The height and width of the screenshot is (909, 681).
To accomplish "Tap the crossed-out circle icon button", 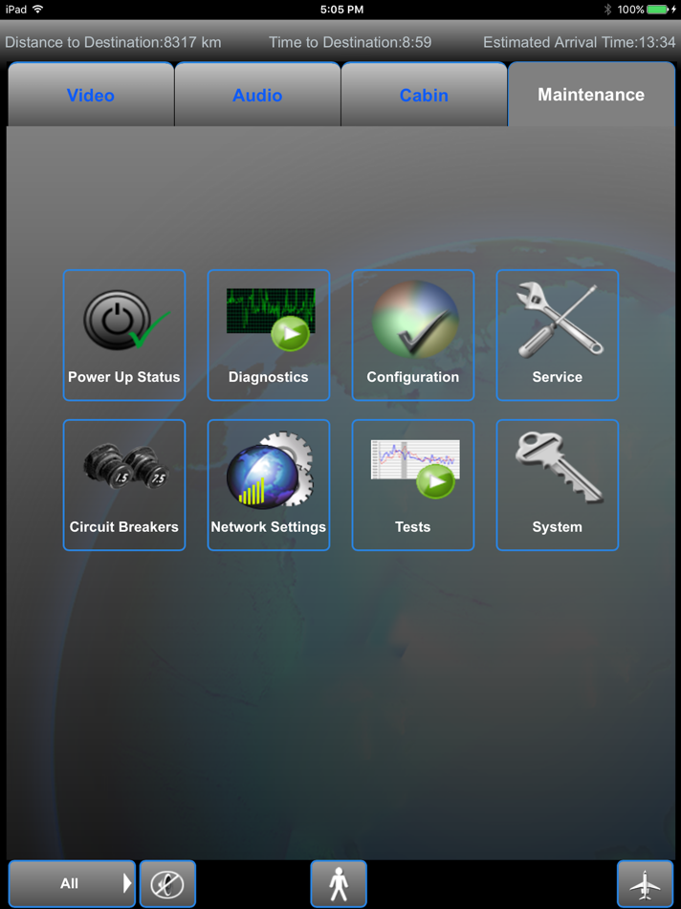I will click(x=167, y=883).
